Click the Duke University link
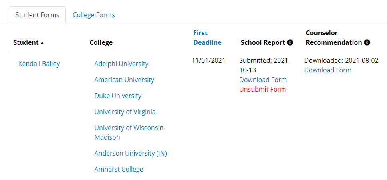The width and height of the screenshot is (387, 180). pyautogui.click(x=118, y=96)
